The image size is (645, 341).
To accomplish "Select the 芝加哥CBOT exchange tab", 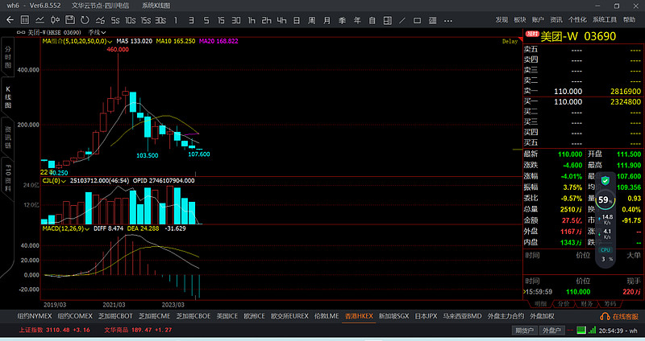I will click(x=115, y=316).
